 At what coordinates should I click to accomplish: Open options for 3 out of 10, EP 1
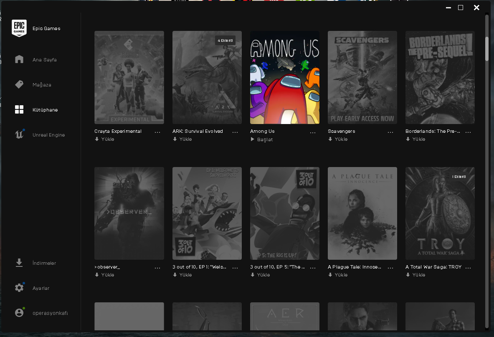[235, 268]
